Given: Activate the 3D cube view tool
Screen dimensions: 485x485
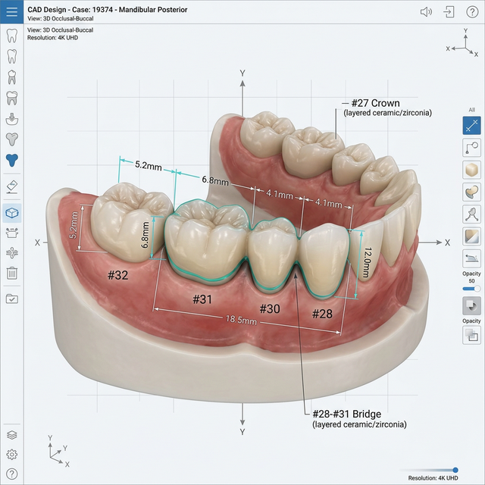Looking at the screenshot, I should click(12, 213).
